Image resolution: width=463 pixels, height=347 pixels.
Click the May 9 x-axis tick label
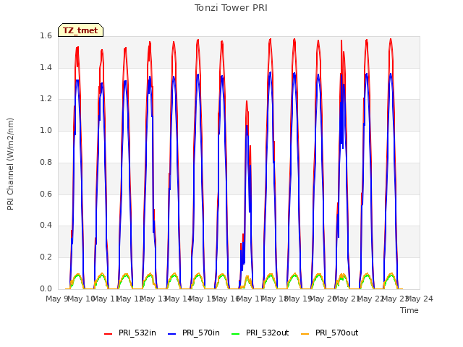click(x=56, y=299)
